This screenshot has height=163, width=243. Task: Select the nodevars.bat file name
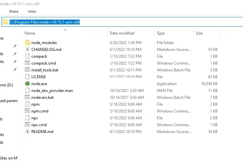(42, 97)
